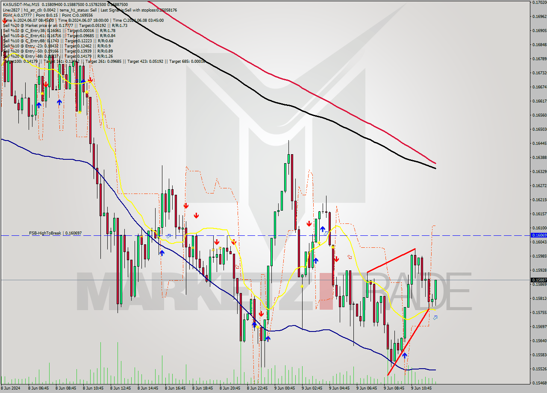Viewport: 547px width, 393px height.
Task: Click the '8 Jun 22:45' time axis label
Action: pyautogui.click(x=257, y=388)
